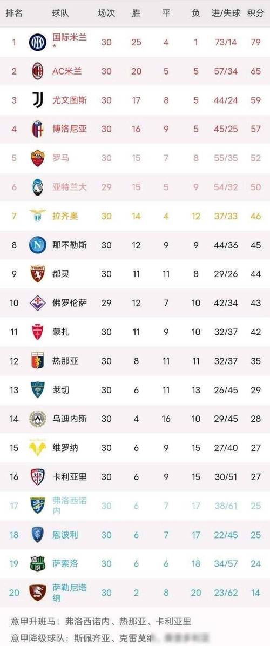Viewport: 270px width, 646px height.
Task: Select the Juventus logo icon
Action: (x=38, y=100)
